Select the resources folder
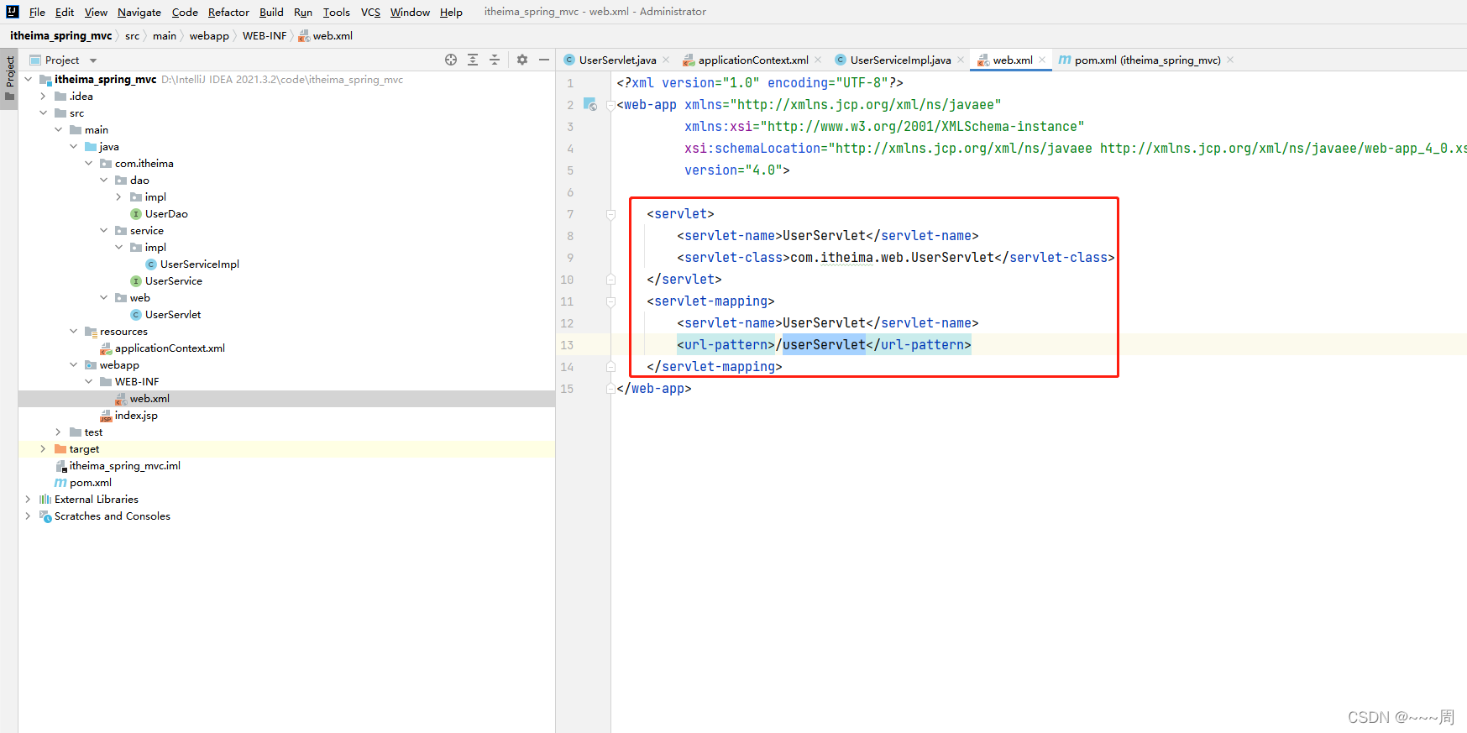 (x=123, y=332)
